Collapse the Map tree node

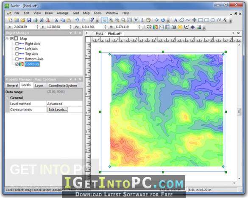pos(7,38)
